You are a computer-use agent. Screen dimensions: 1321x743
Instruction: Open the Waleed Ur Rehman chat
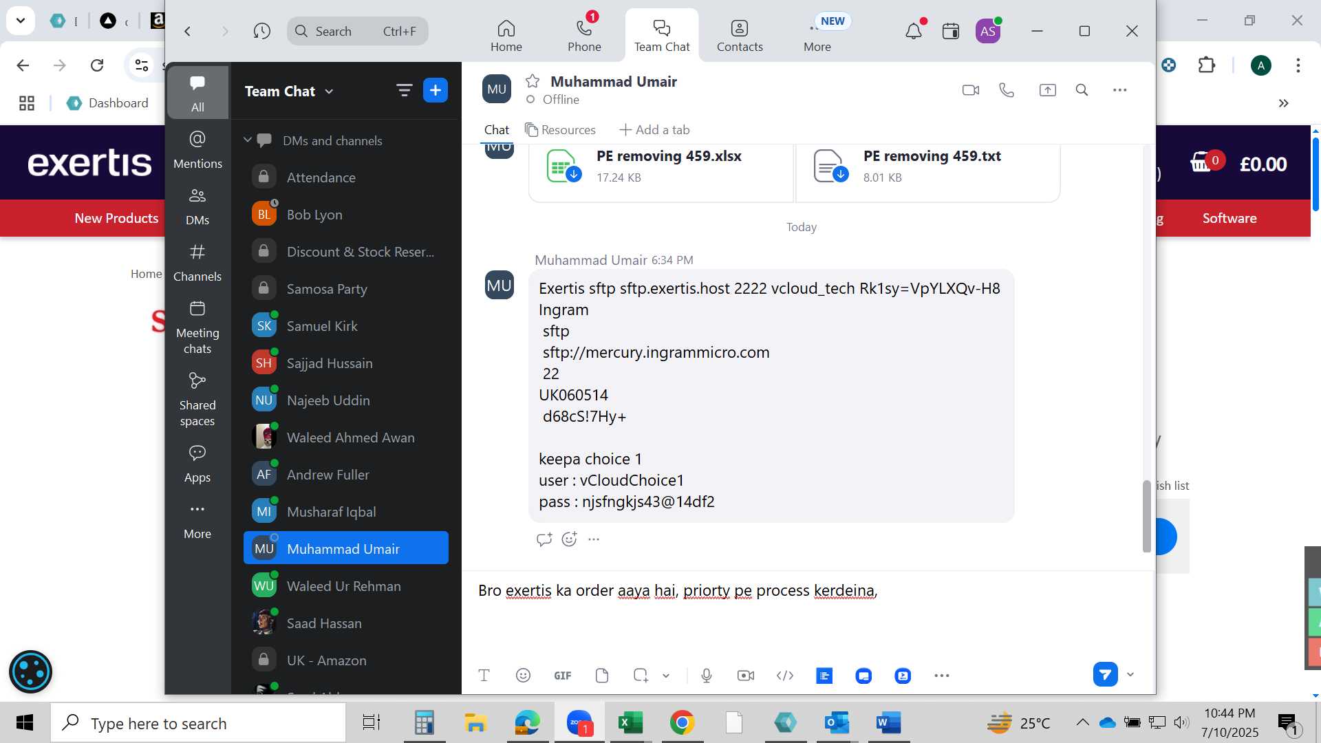[346, 586]
